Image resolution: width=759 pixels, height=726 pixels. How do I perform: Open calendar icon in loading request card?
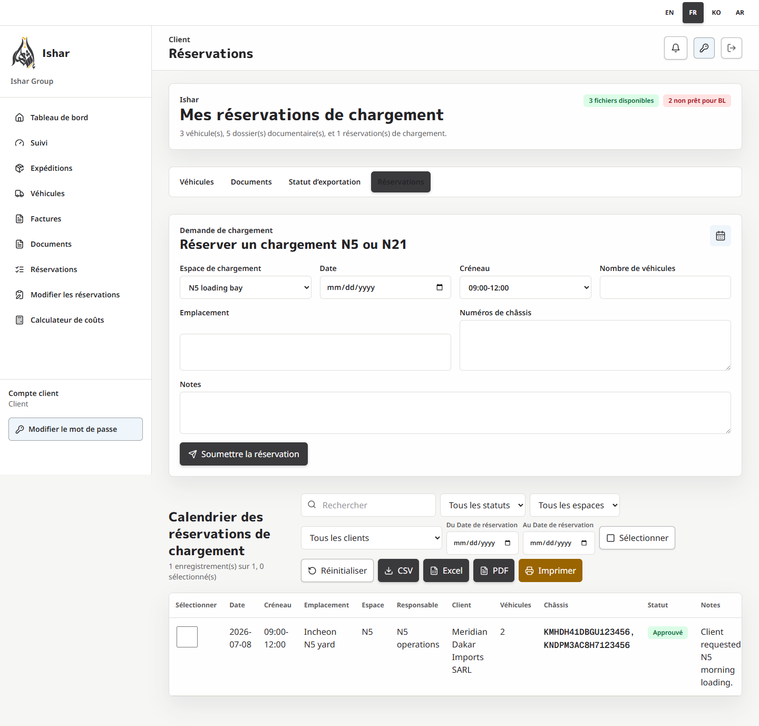[721, 236]
